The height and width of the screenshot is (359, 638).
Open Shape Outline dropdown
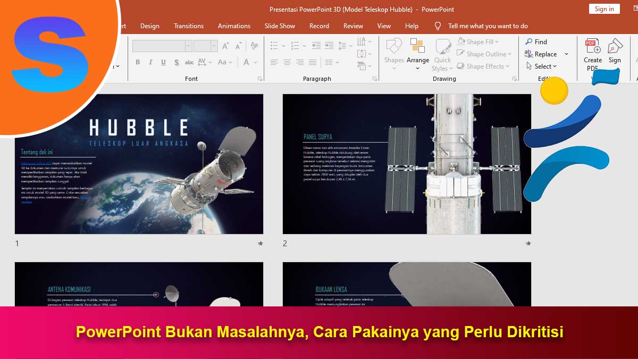coord(484,54)
